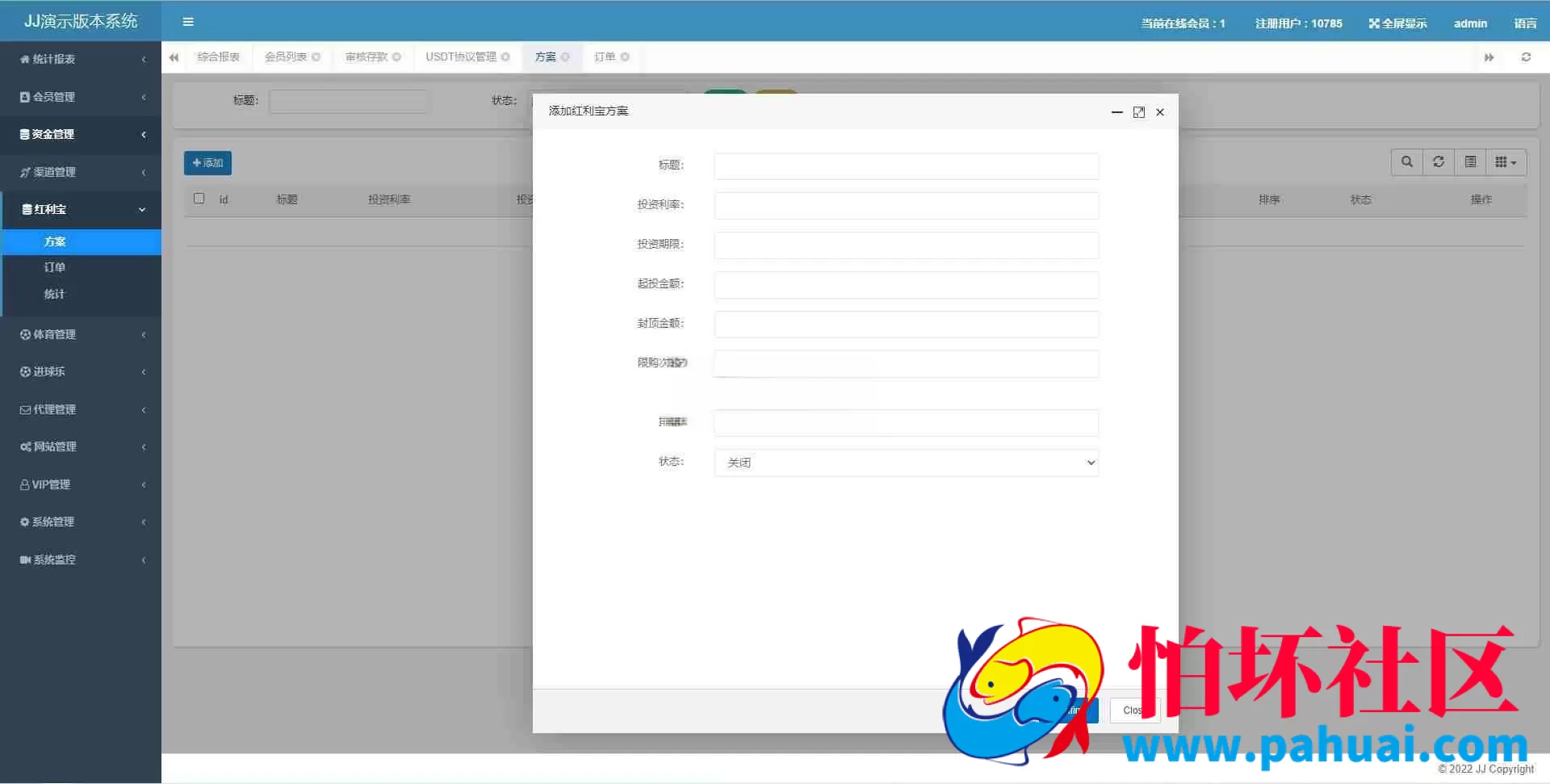Click the table search magnifier icon

tap(1407, 162)
